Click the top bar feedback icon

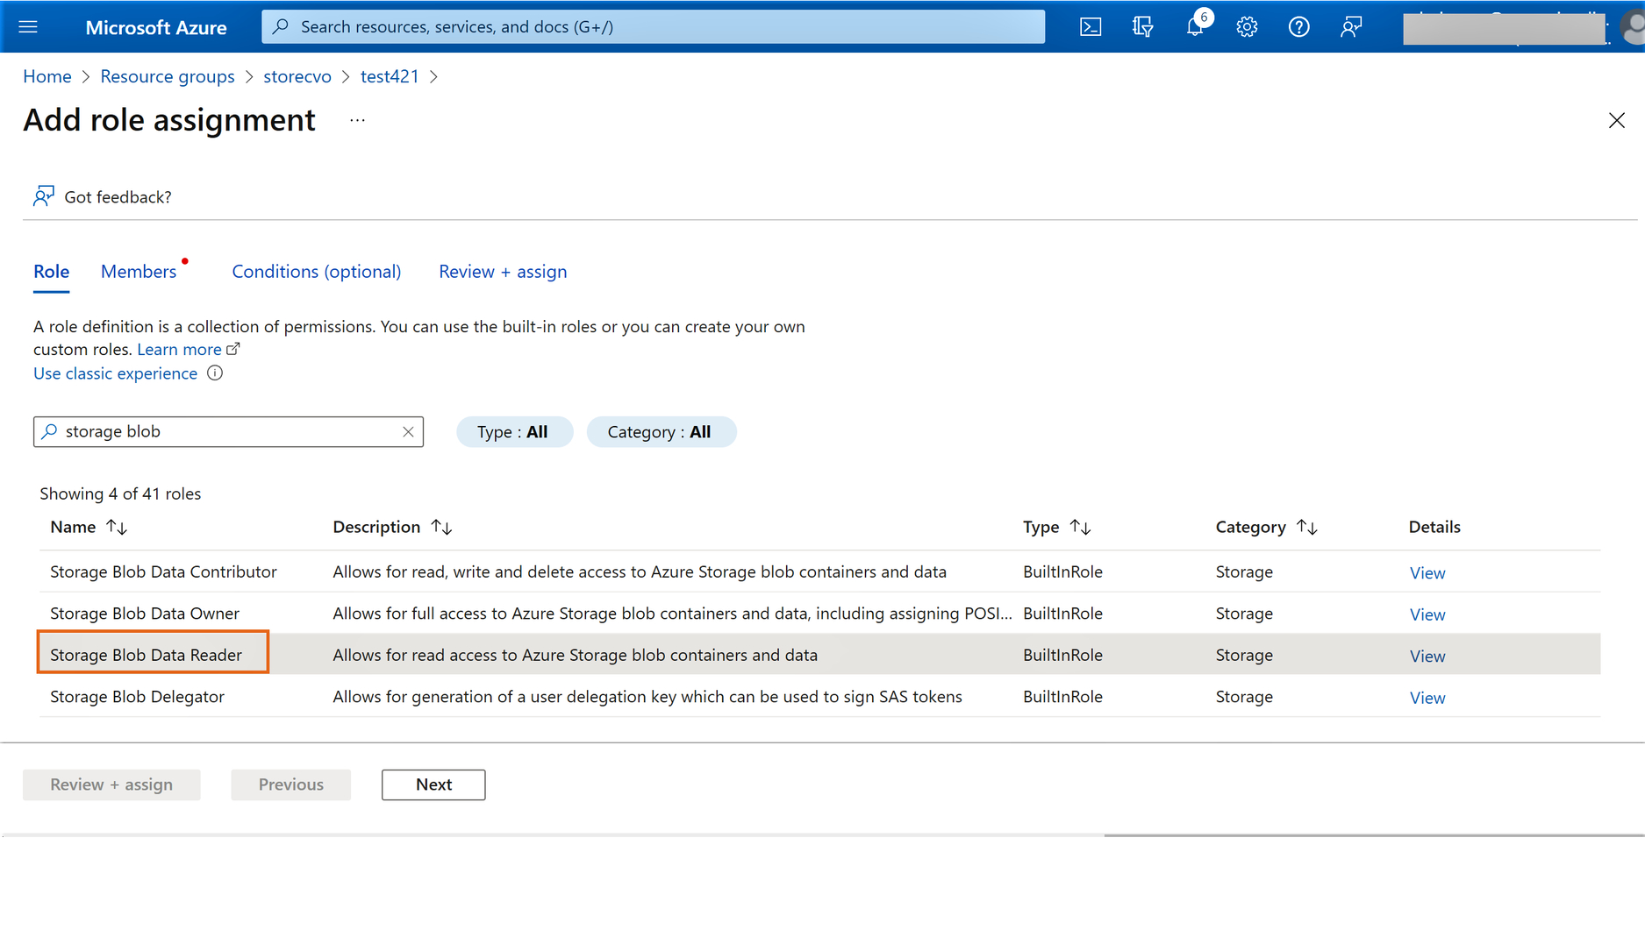[1351, 27]
